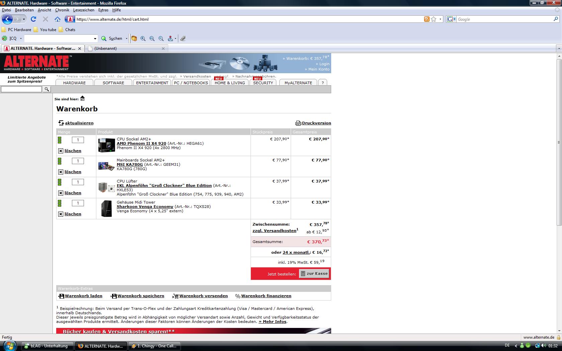Click the breadcrumb home icon

[x=82, y=98]
